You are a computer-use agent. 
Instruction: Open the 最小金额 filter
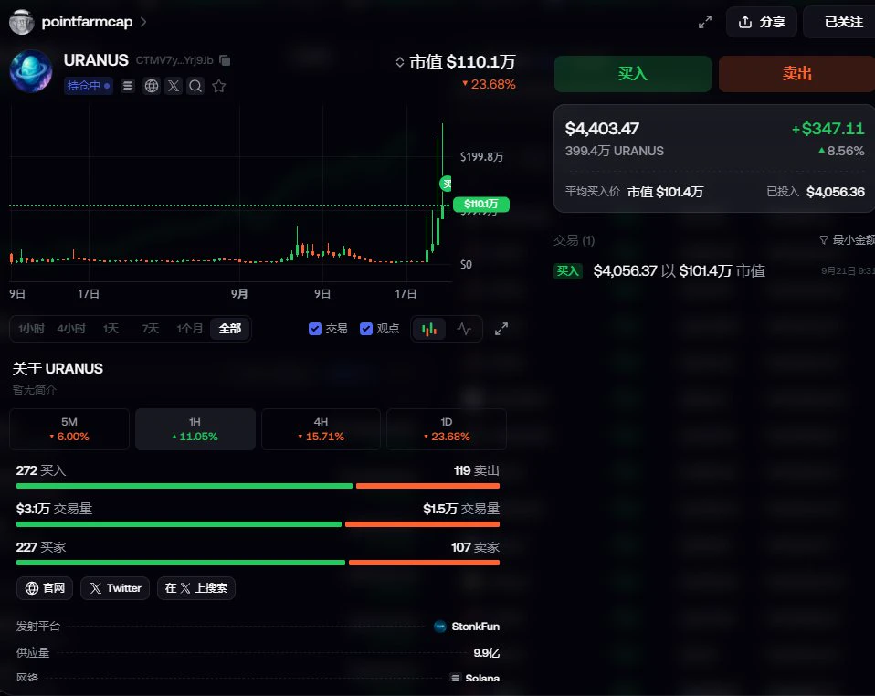[x=847, y=240]
